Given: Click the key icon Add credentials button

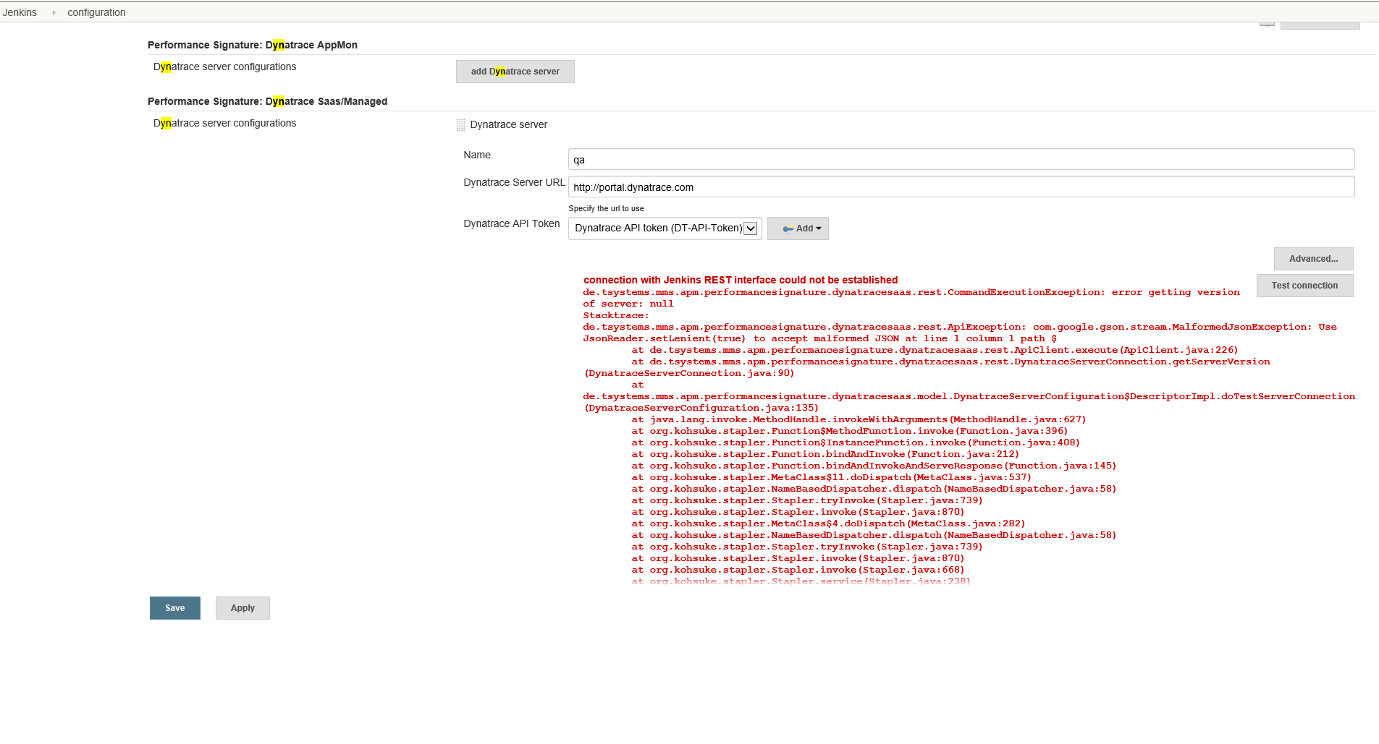Looking at the screenshot, I should (798, 228).
